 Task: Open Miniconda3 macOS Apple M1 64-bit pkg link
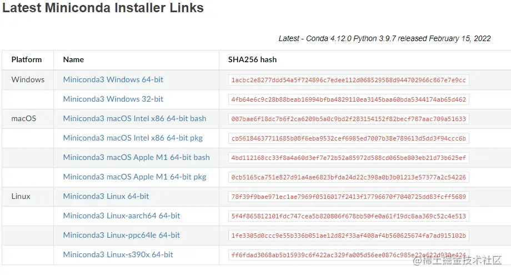pyautogui.click(x=134, y=177)
